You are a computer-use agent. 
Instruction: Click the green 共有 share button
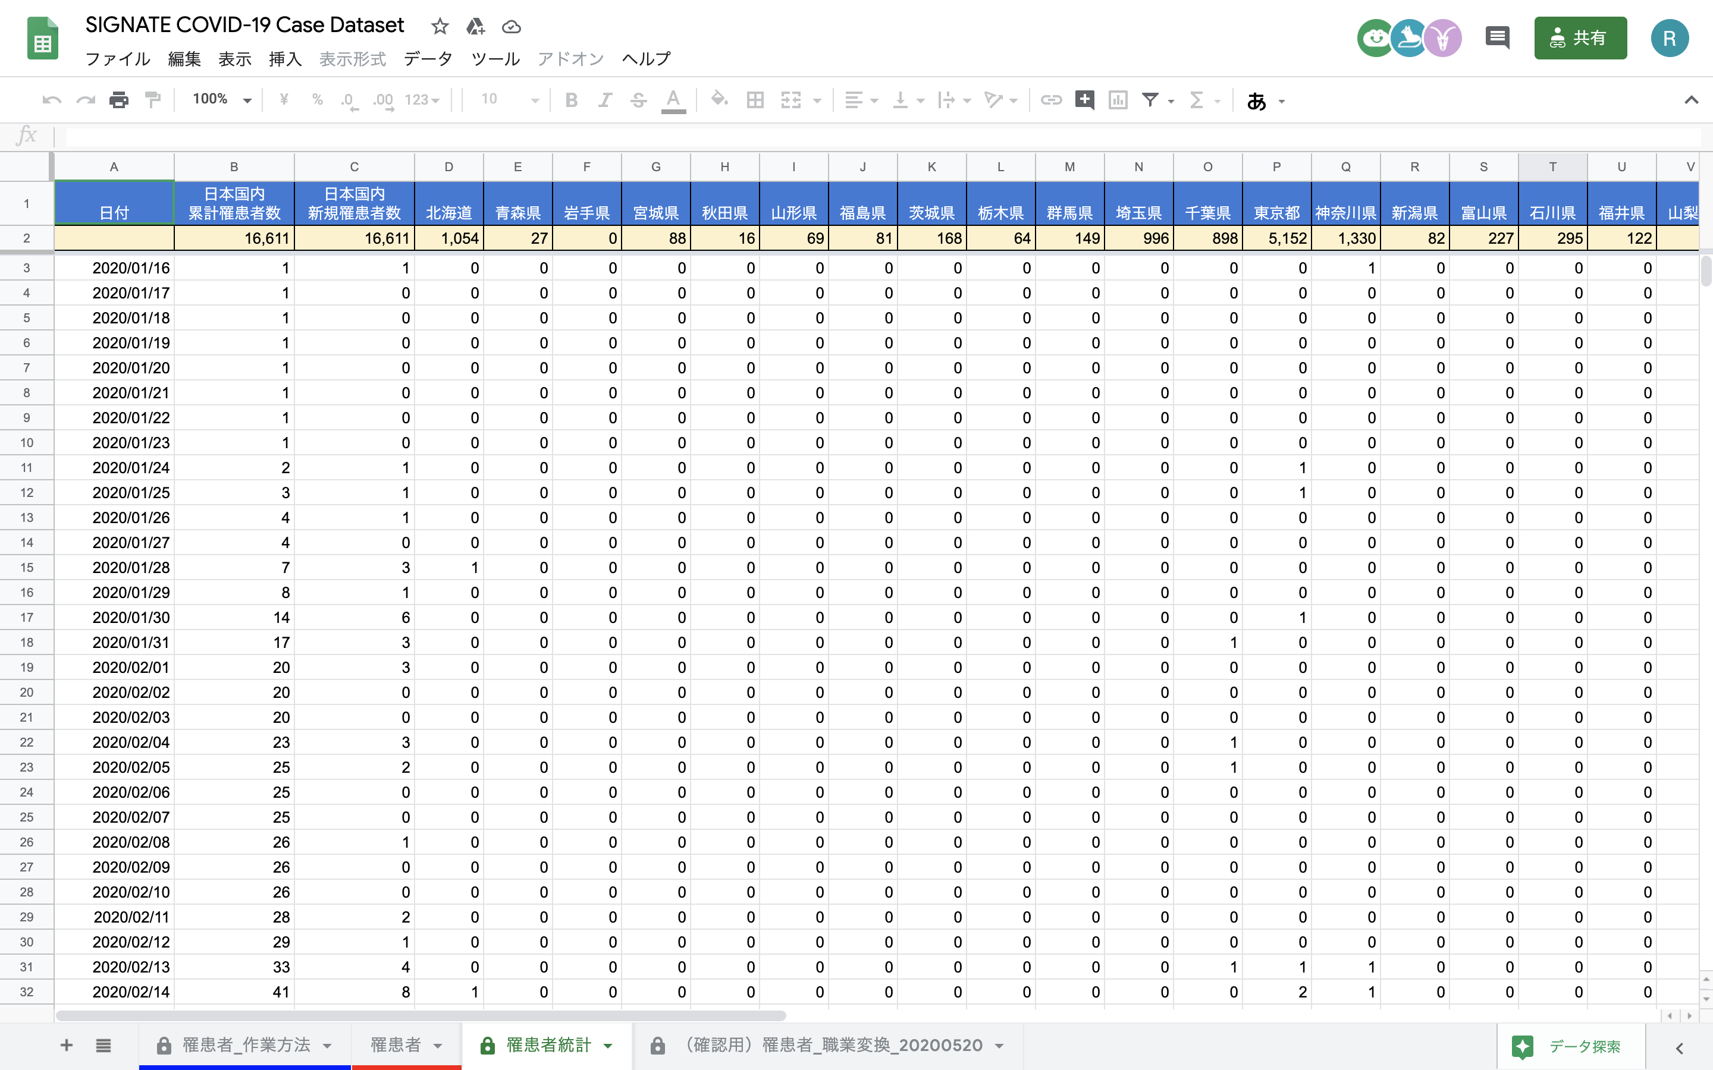click(x=1579, y=37)
